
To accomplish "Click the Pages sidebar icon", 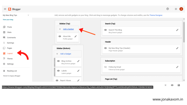I will (4, 48).
